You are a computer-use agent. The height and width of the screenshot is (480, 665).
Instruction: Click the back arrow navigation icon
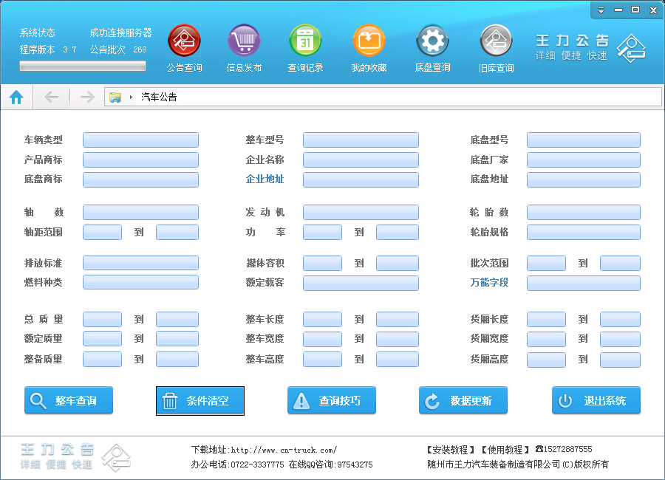[51, 97]
